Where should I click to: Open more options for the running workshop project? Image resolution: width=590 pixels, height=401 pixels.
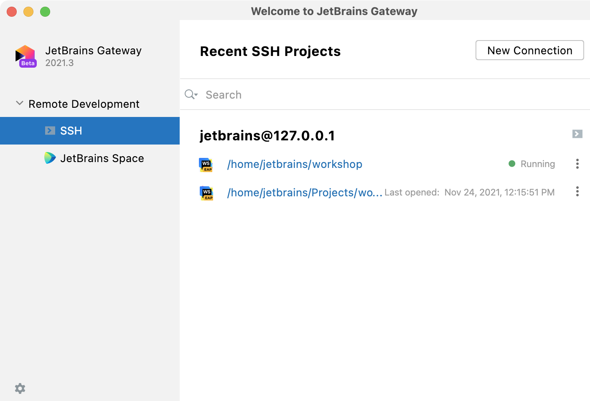point(577,164)
